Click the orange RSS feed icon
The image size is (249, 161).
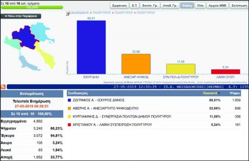(3, 87)
